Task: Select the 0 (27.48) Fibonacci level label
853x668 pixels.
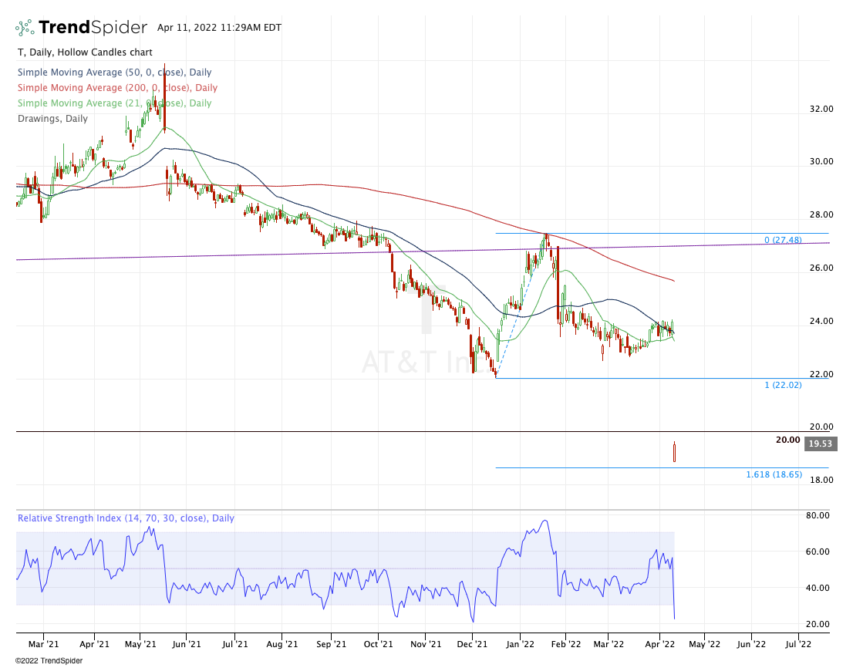Action: pos(783,240)
